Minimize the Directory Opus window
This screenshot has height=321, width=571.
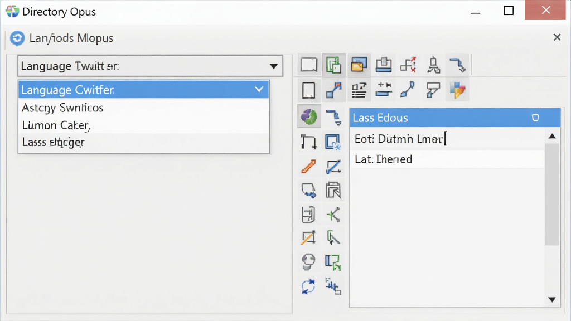click(x=475, y=13)
